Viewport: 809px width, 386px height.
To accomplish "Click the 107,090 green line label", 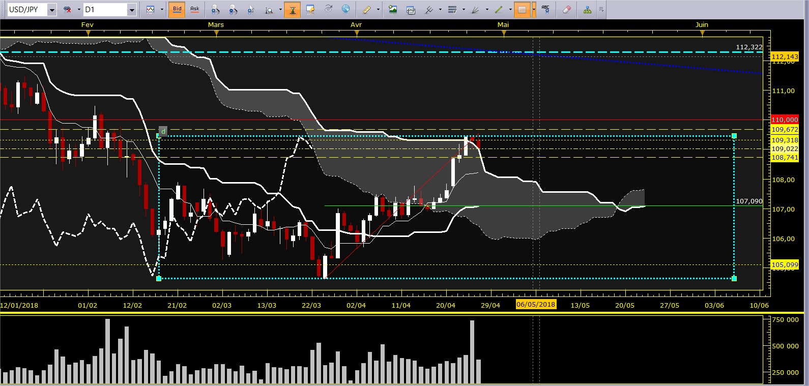I will [749, 201].
